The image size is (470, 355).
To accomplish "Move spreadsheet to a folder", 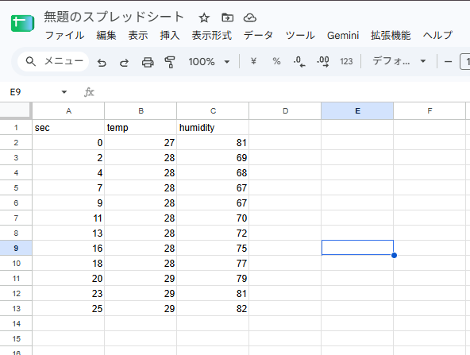I will [228, 17].
